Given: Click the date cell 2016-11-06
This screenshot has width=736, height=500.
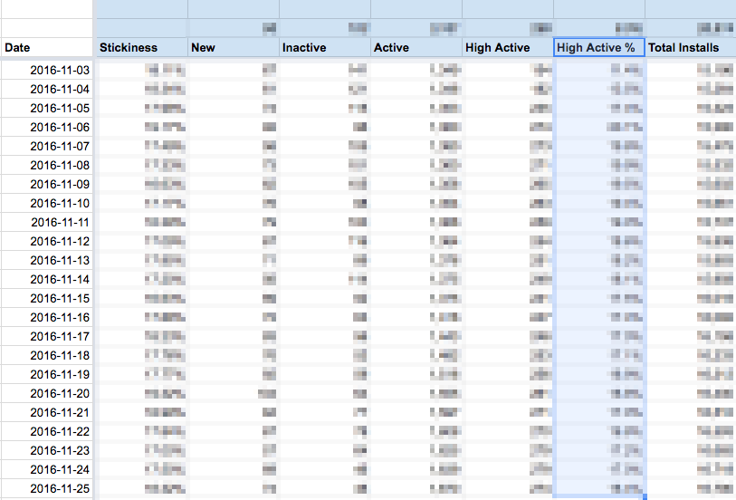Looking at the screenshot, I should (47, 127).
